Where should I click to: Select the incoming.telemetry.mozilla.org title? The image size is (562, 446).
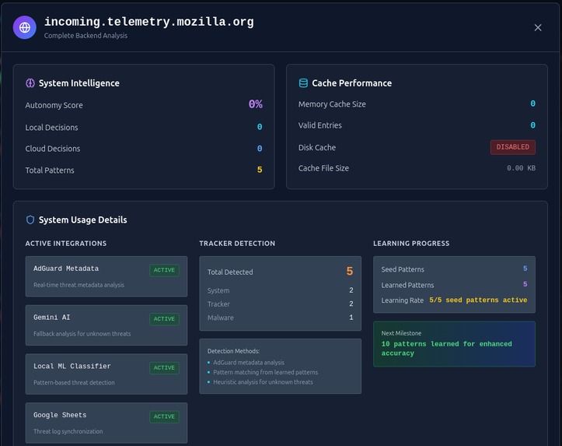pos(148,22)
